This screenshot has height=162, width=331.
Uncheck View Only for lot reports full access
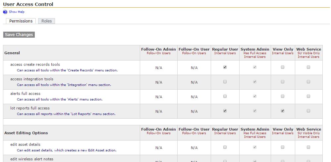[x=282, y=111]
